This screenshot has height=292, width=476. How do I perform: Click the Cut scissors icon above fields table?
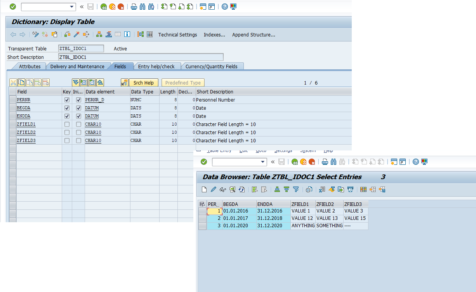tap(13, 83)
